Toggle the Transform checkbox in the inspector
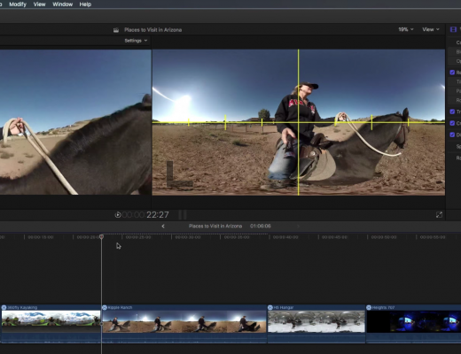Viewport: 461px width, 354px height. [x=452, y=112]
